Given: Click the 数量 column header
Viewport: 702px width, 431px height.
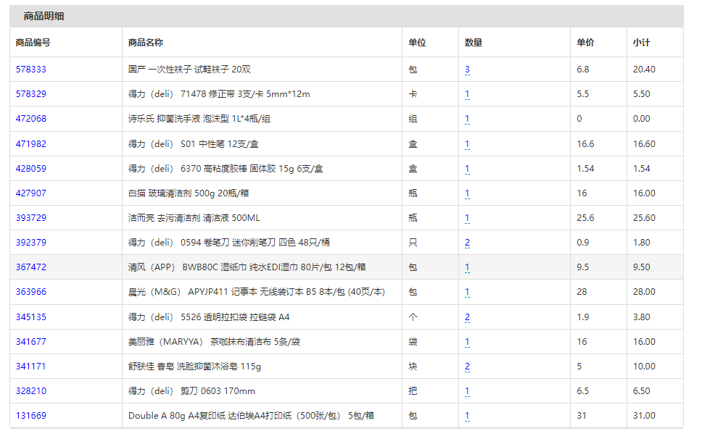Looking at the screenshot, I should coord(474,43).
